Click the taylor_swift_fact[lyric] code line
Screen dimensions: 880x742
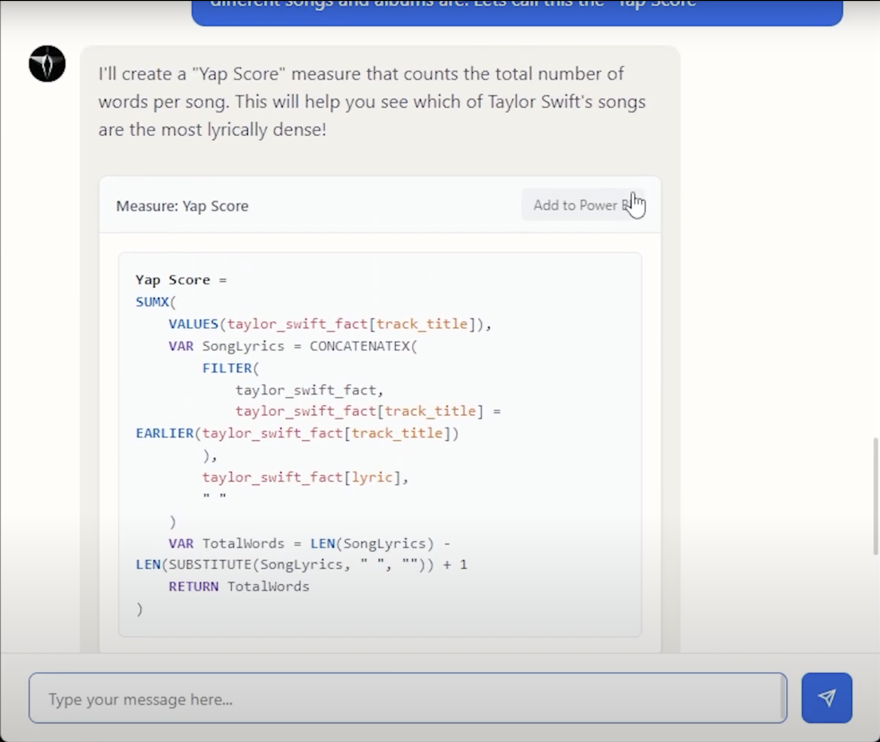pyautogui.click(x=305, y=477)
